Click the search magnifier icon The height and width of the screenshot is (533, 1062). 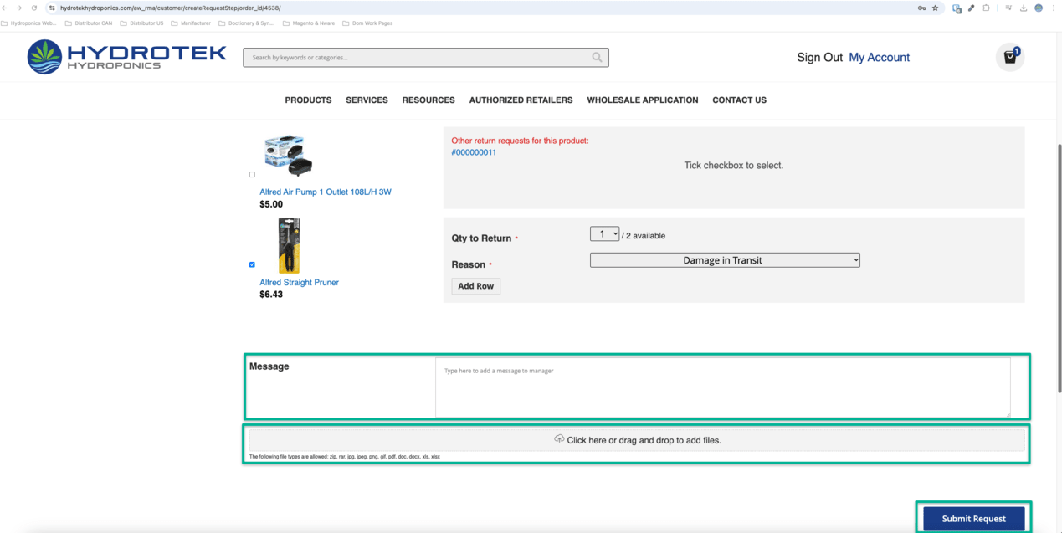(597, 58)
